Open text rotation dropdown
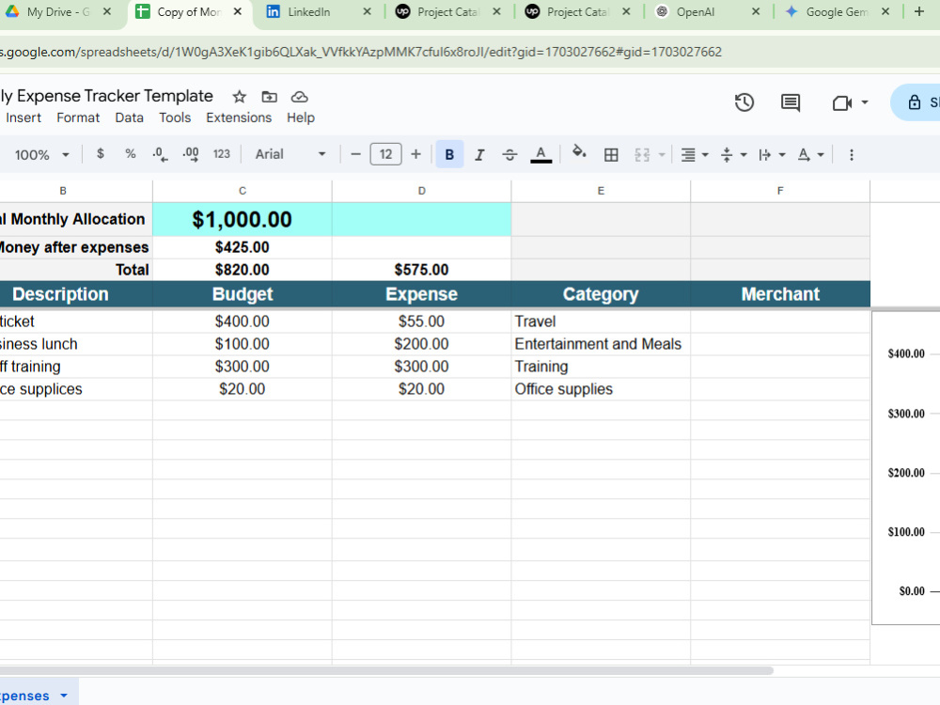This screenshot has width=940, height=705. [810, 155]
